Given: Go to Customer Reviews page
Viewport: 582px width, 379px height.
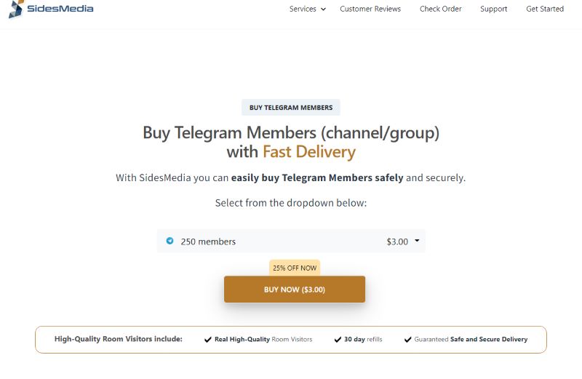Looking at the screenshot, I should [x=370, y=9].
